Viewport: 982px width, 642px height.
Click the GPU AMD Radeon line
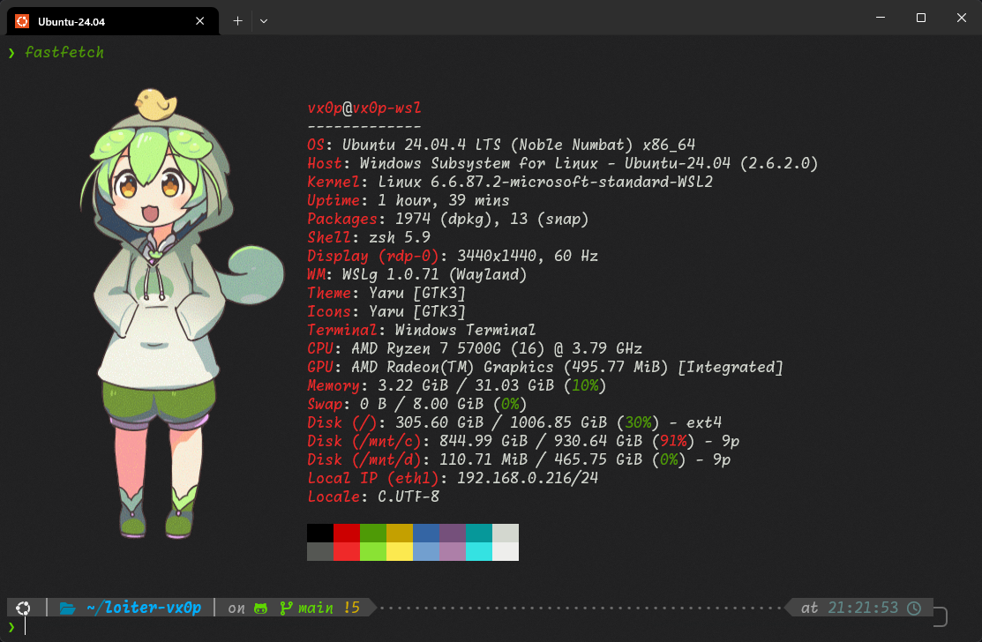[x=545, y=368]
